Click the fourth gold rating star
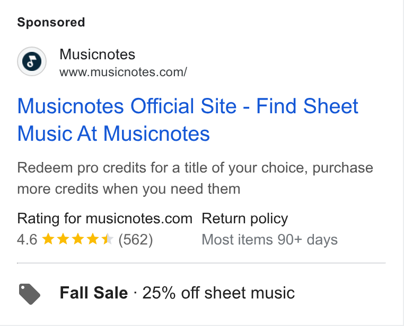This screenshot has height=326, width=404. point(92,239)
